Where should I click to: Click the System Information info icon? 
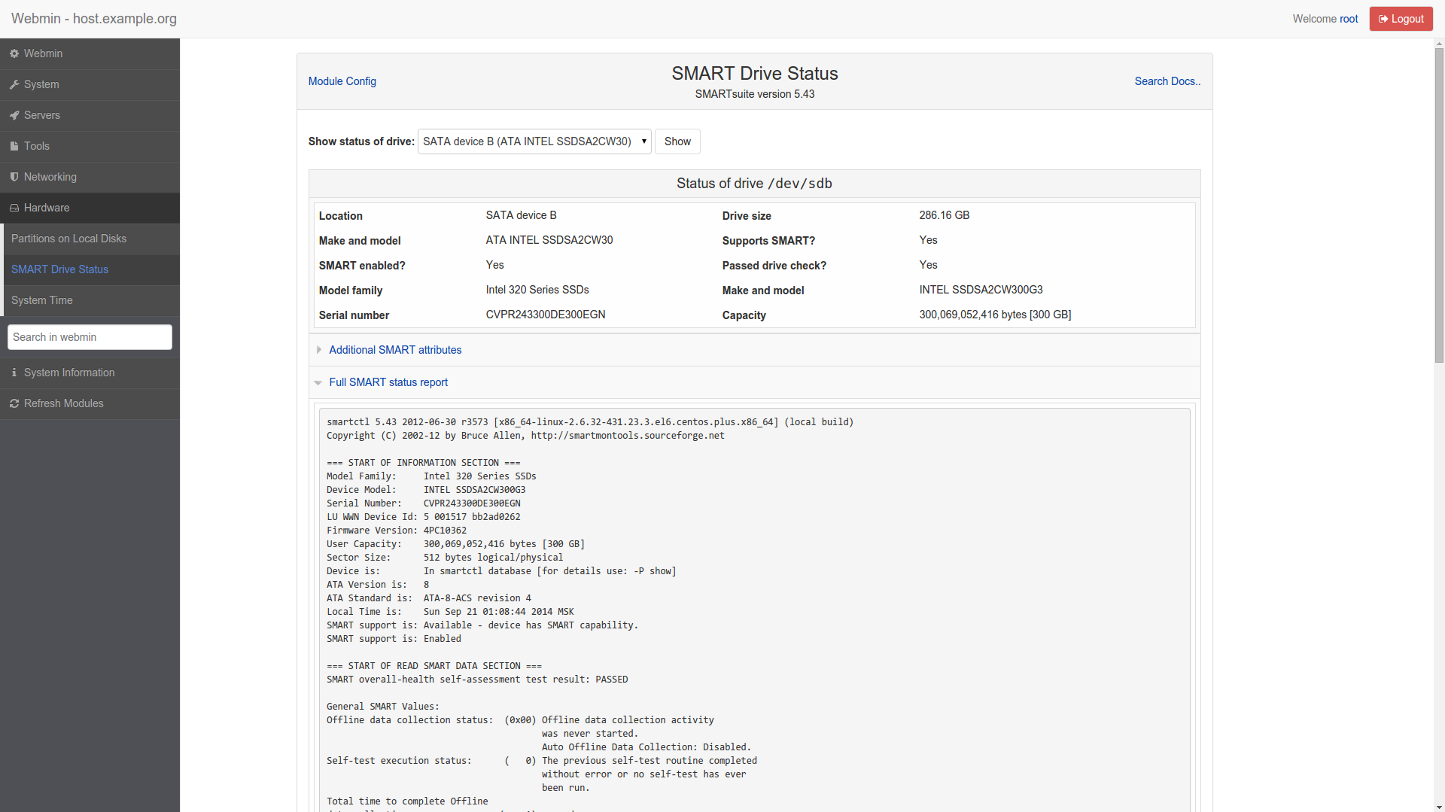point(14,373)
